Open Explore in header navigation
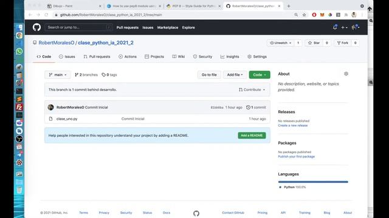389x218 pixels. tap(188, 27)
